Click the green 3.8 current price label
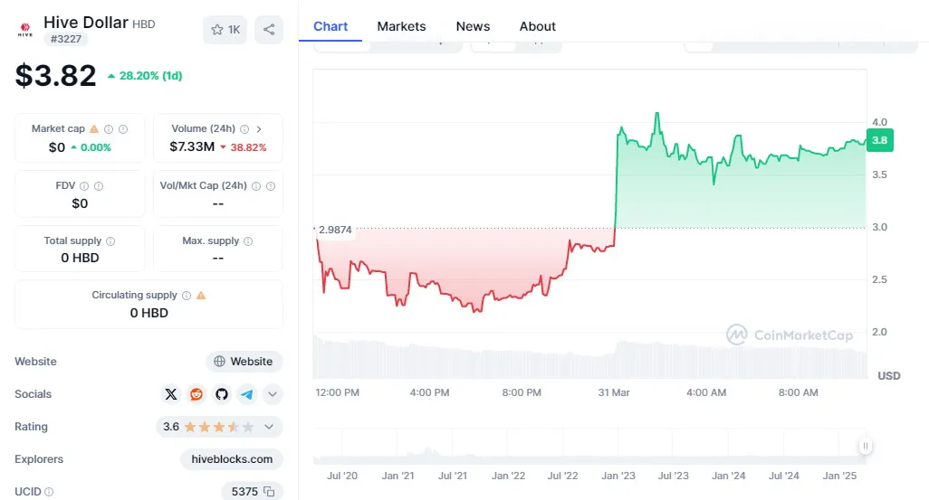 point(880,140)
